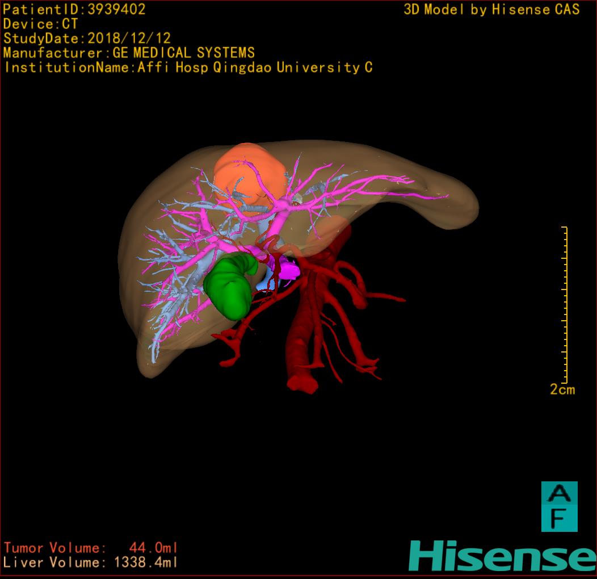Click the PatientID:3939402 text
The width and height of the screenshot is (597, 579).
click(x=74, y=9)
